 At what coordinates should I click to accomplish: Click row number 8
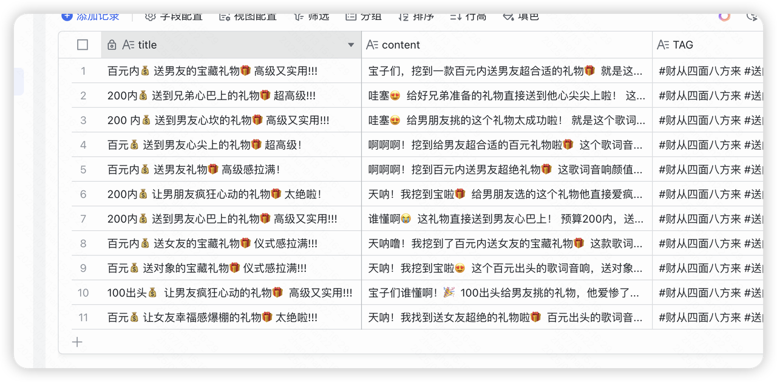[83, 244]
